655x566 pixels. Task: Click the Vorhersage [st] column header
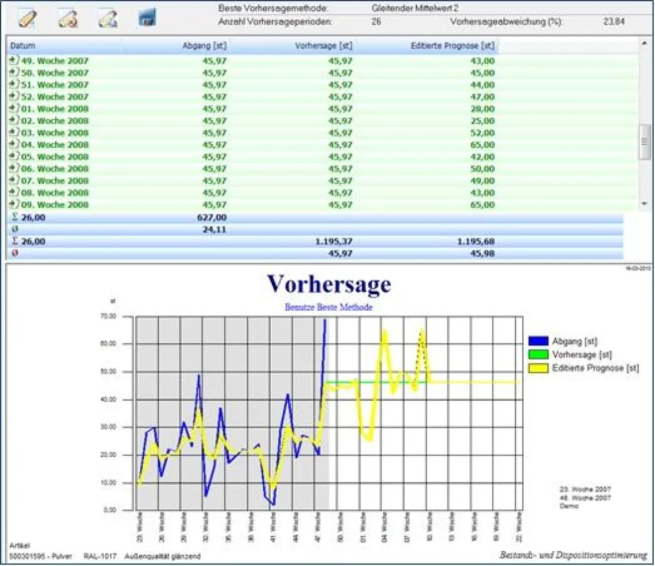(322, 45)
